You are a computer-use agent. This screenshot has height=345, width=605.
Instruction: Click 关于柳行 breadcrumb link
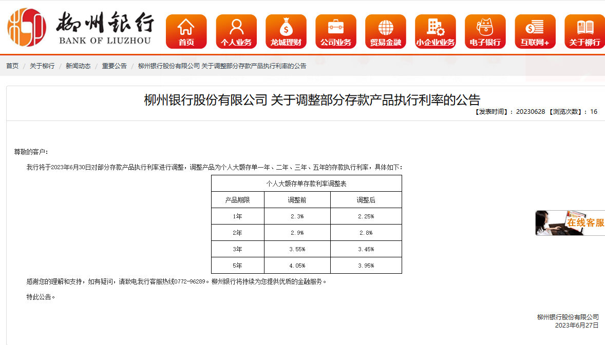(x=42, y=66)
